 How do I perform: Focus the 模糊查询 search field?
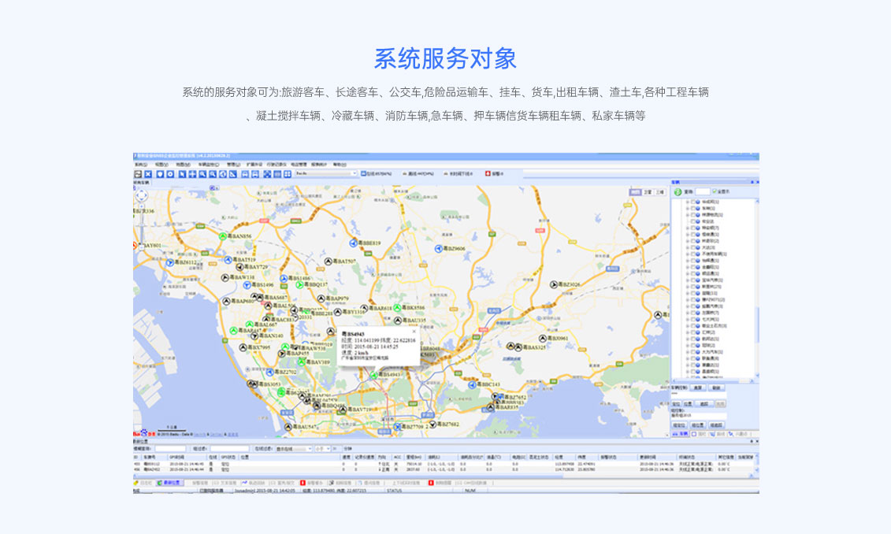coord(170,448)
